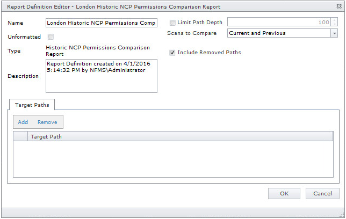Cancel the report definition changes

(x=322, y=194)
